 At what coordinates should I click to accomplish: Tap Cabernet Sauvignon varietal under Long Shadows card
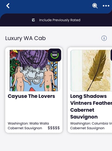(87, 128)
